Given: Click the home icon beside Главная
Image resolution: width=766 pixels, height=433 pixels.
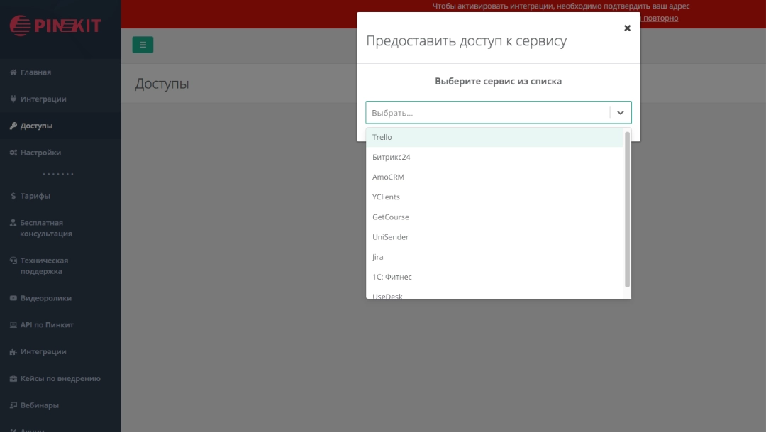Looking at the screenshot, I should 13,72.
